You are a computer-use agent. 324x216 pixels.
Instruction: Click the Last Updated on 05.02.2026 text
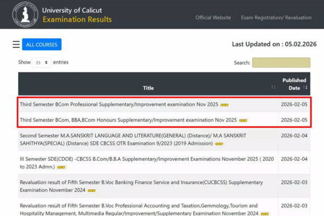click(274, 44)
